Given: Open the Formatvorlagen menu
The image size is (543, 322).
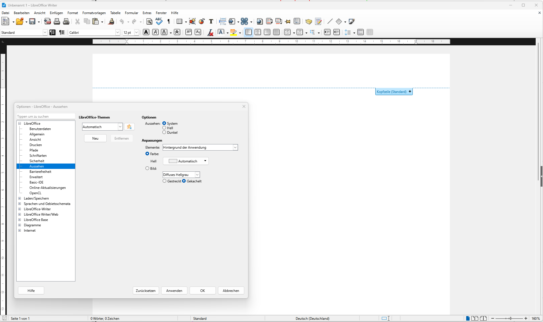Looking at the screenshot, I should pyautogui.click(x=94, y=13).
